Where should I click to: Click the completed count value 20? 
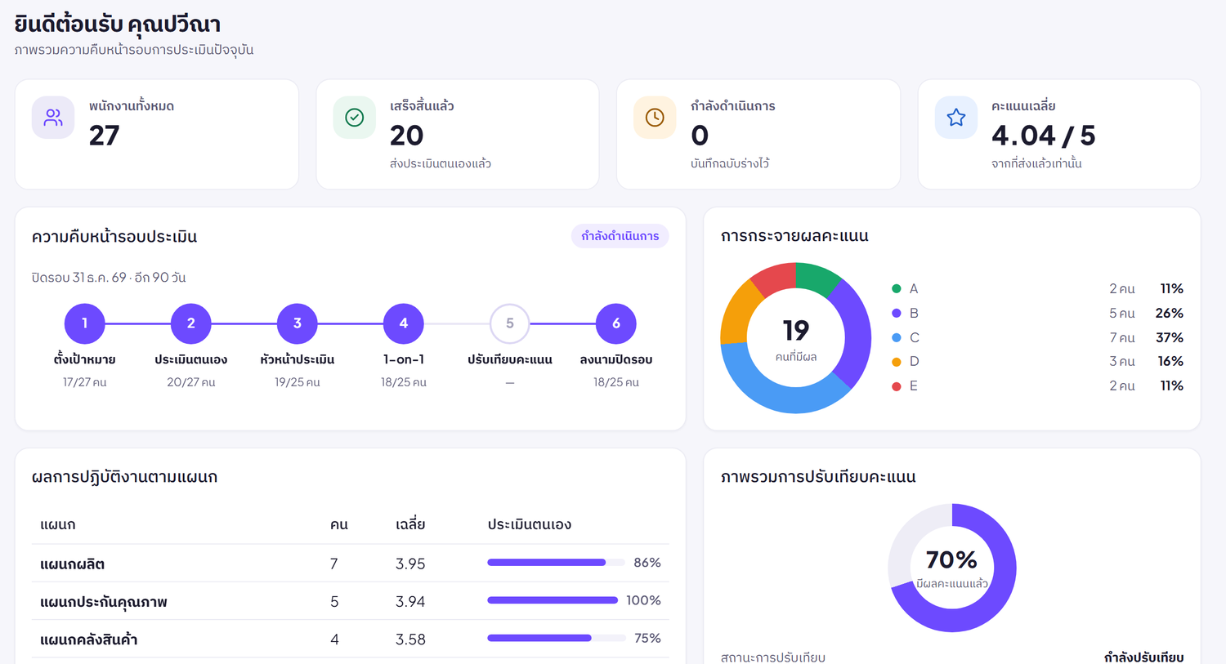point(406,135)
